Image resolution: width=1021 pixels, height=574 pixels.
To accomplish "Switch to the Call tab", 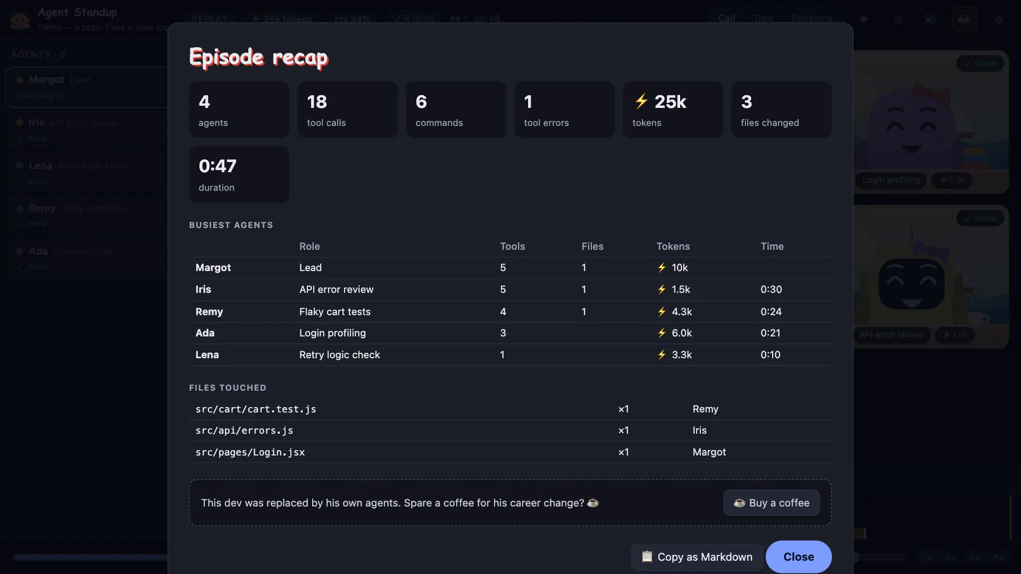I will pyautogui.click(x=726, y=19).
